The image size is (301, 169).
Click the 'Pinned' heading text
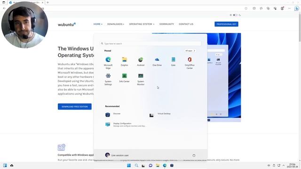coord(108,51)
